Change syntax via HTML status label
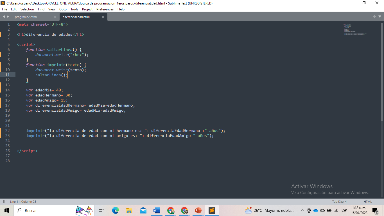Viewport: 384px width, 216px height. tap(368, 202)
